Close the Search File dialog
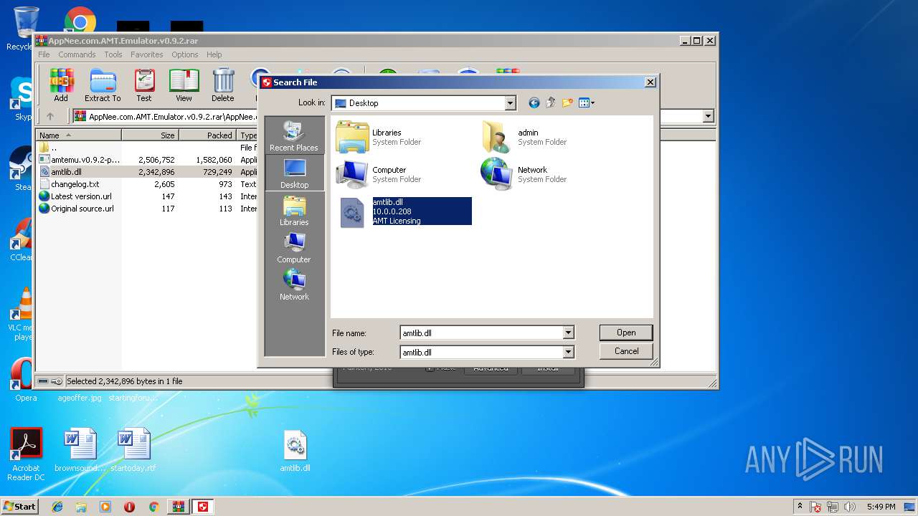 tap(650, 82)
